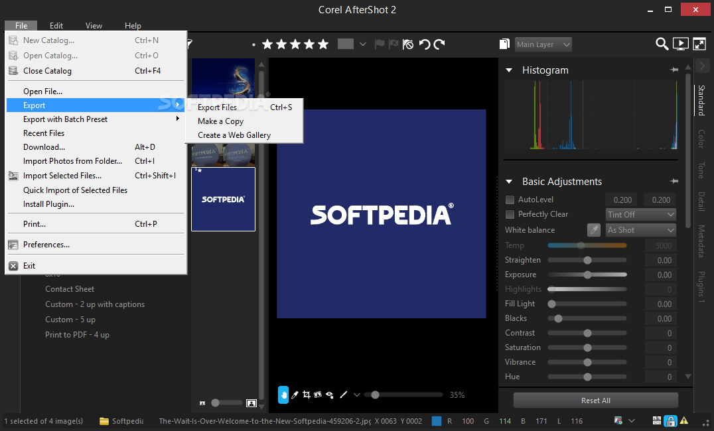This screenshot has width=714, height=431.
Task: Select the Straighten photo tool
Action: pos(318,395)
